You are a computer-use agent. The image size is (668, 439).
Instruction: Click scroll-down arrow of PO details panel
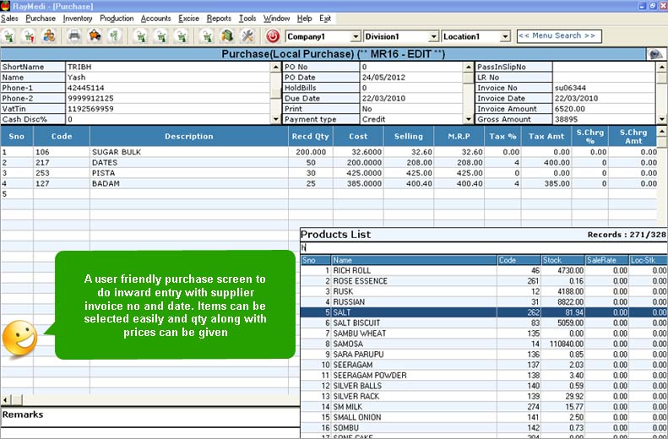[468, 120]
